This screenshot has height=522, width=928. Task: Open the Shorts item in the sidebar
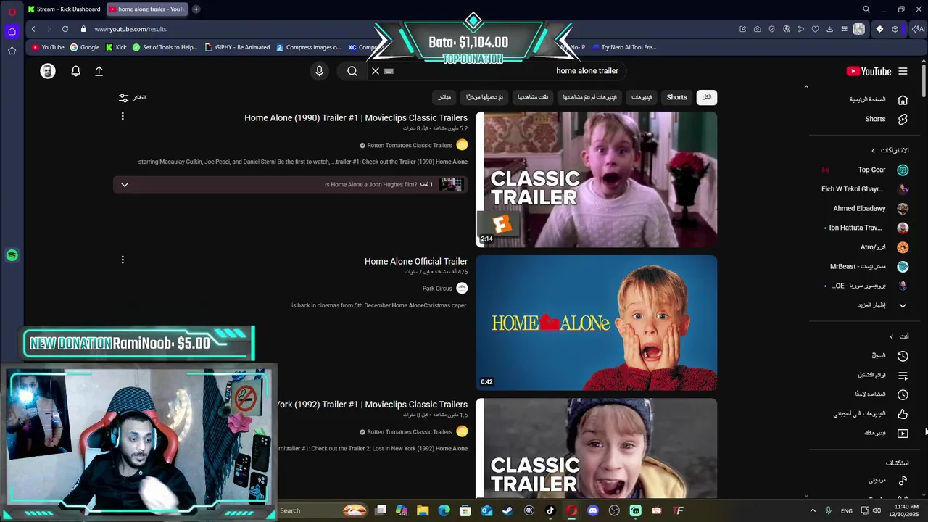tap(886, 119)
